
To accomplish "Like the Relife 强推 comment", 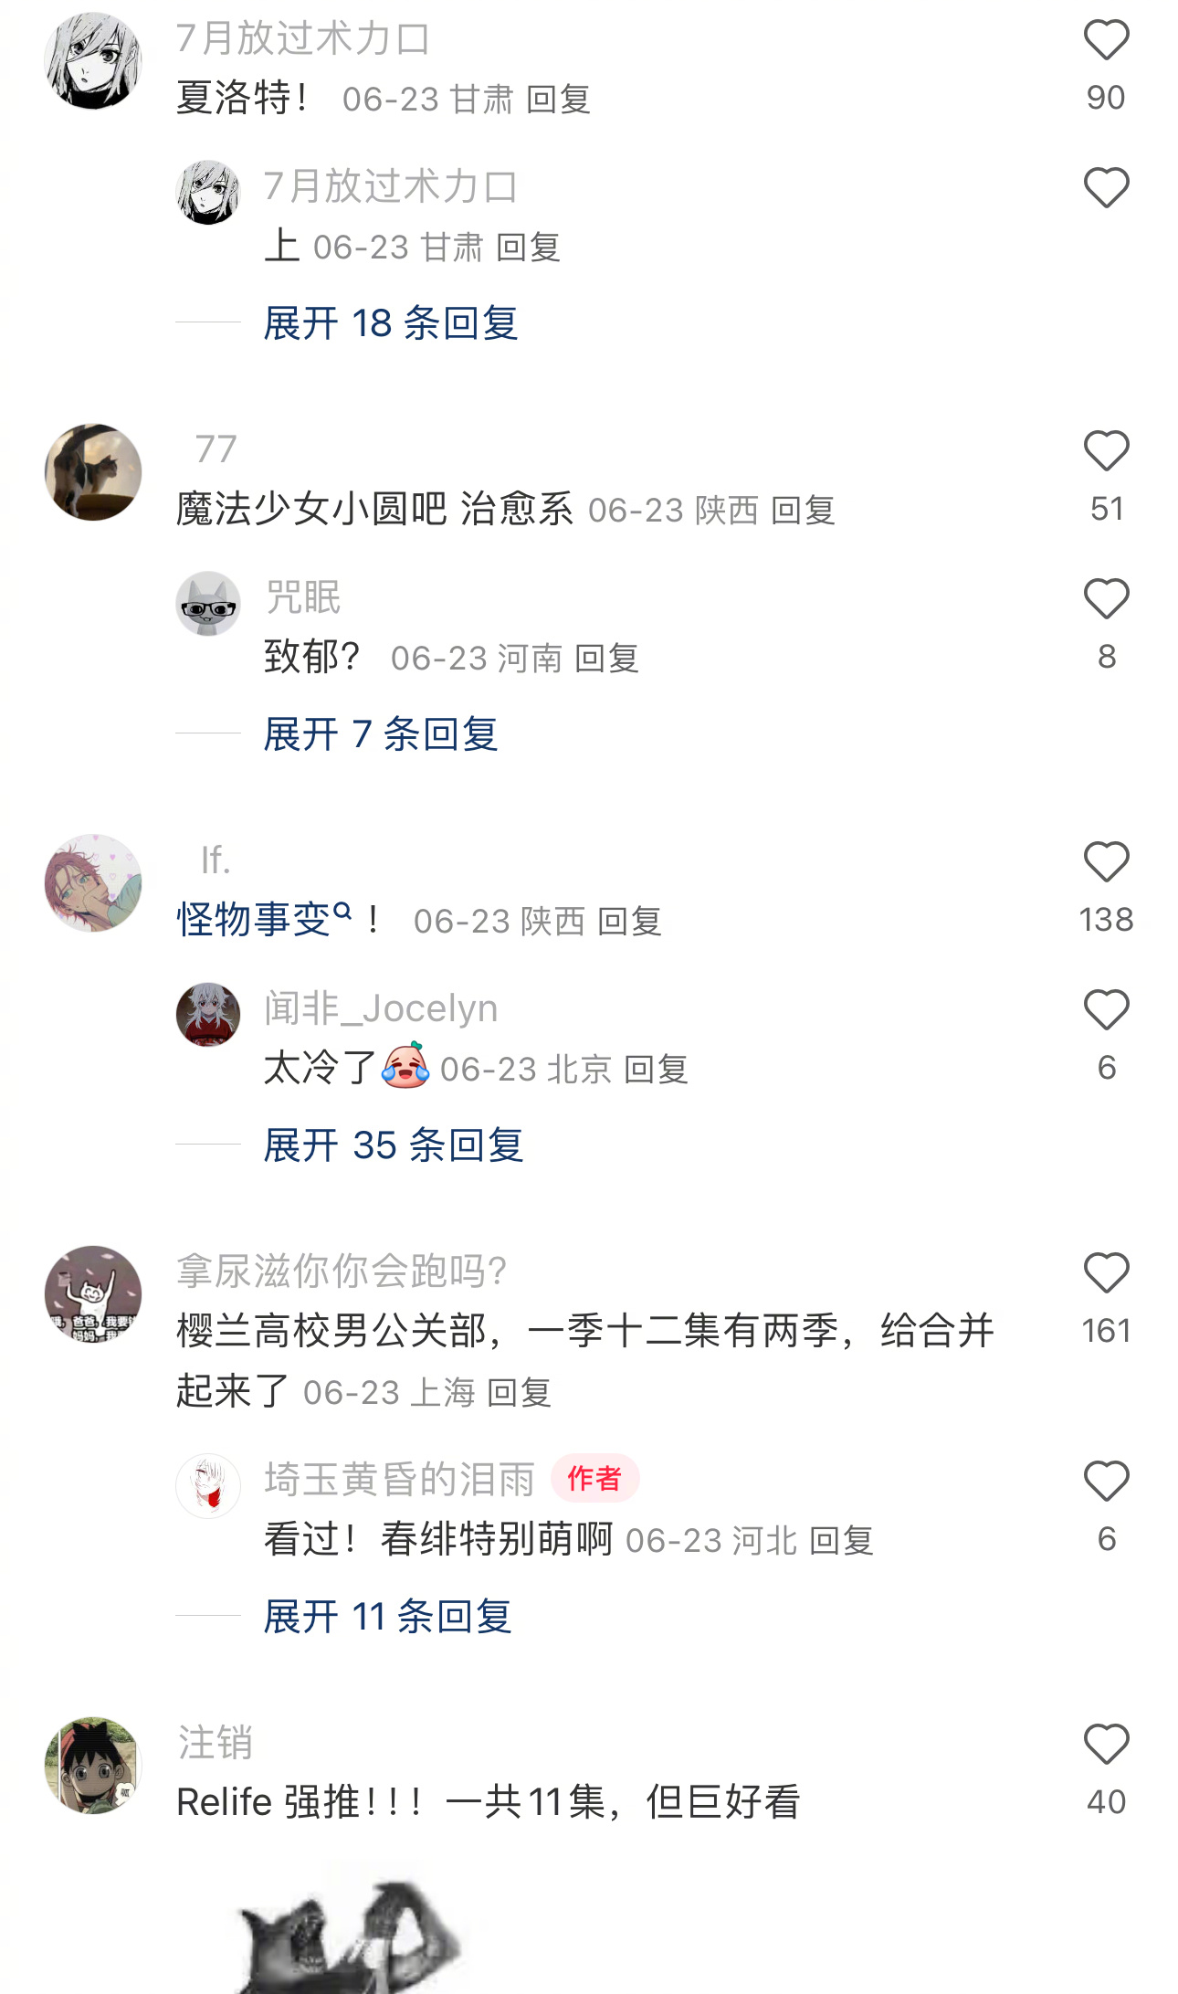I will point(1106,1745).
